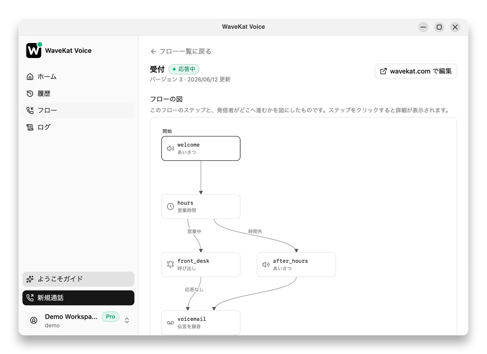Image resolution: width=487 pixels, height=354 pixels.
Task: Expand the Demo Workspace switcher chevrons
Action: tap(127, 320)
